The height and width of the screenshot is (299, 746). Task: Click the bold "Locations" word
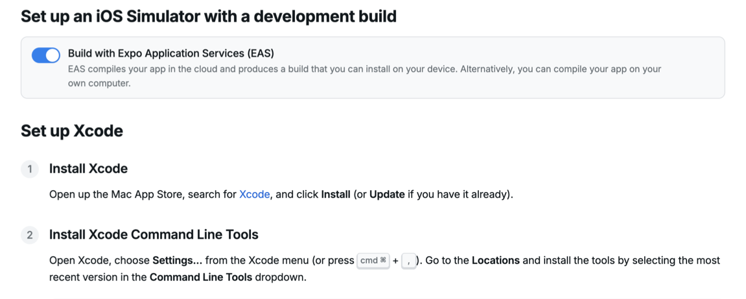point(496,261)
